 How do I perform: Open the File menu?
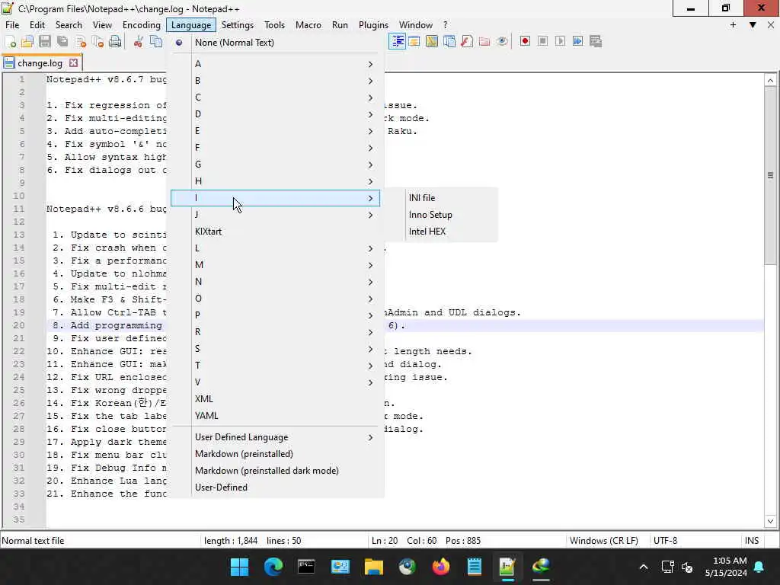[12, 25]
